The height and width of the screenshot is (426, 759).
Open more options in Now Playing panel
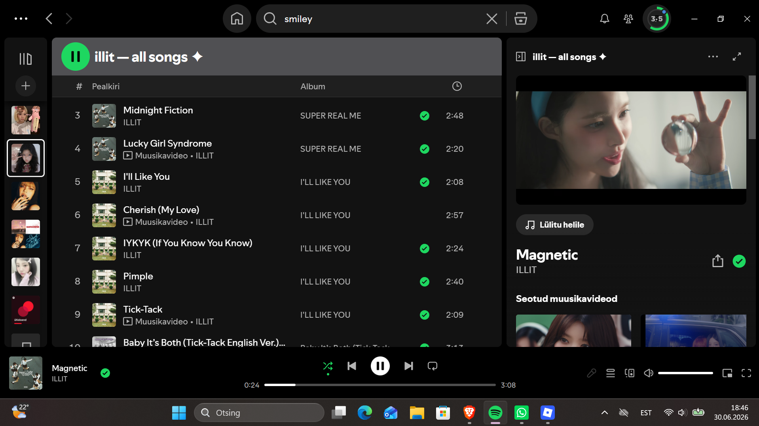pos(713,57)
